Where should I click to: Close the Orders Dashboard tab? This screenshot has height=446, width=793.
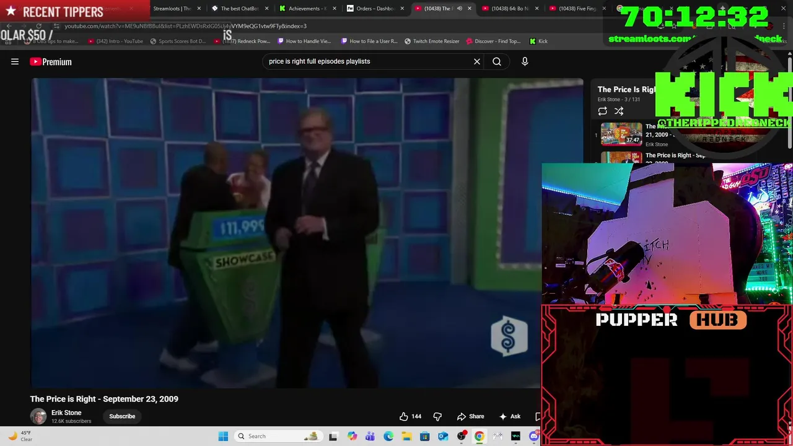tap(402, 9)
